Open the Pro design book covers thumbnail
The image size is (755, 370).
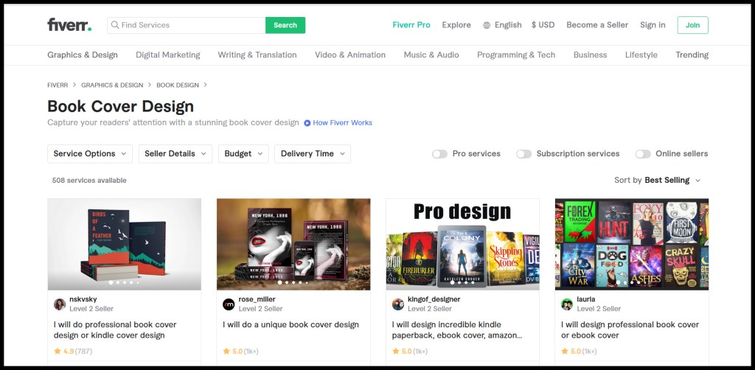click(462, 244)
